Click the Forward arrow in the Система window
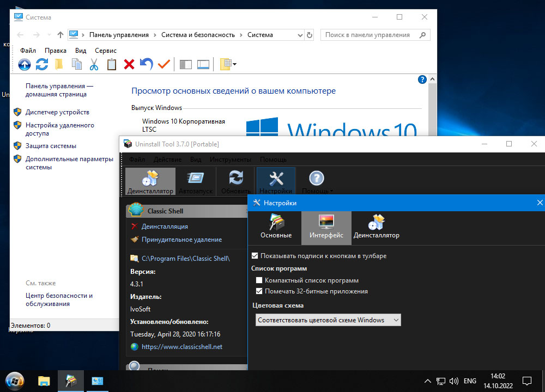 pos(36,35)
